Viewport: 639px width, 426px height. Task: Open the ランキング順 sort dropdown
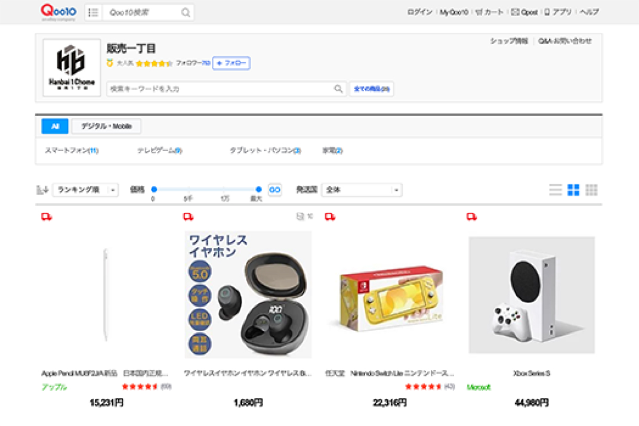(85, 190)
